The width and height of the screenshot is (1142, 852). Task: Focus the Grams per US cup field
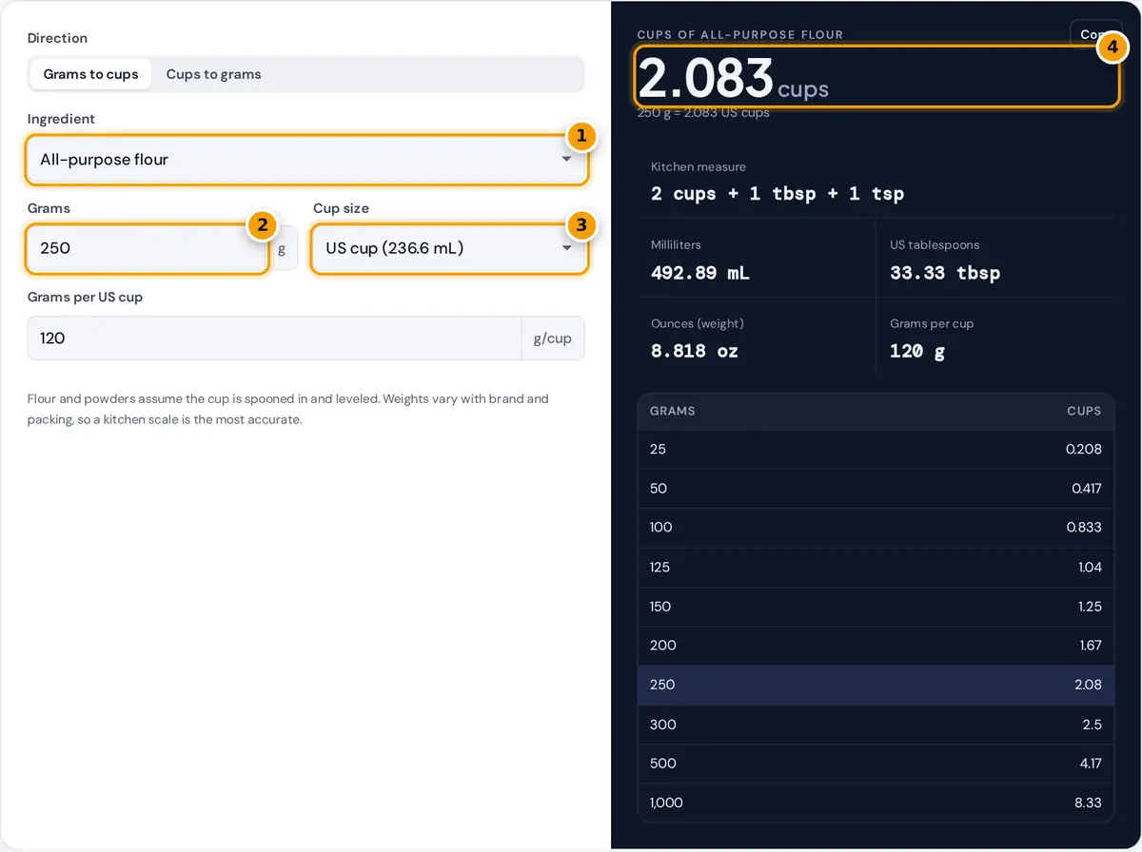[x=274, y=338]
